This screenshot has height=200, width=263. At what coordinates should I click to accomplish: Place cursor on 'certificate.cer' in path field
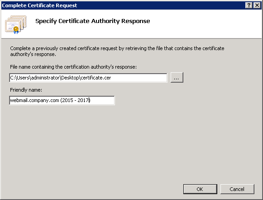coord(96,78)
